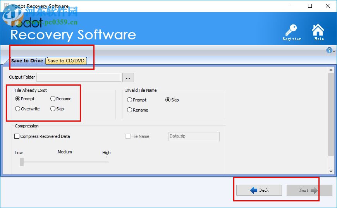337x208 pixels.
Task: Enable Compress Recovered Data checkbox
Action: 42,136
